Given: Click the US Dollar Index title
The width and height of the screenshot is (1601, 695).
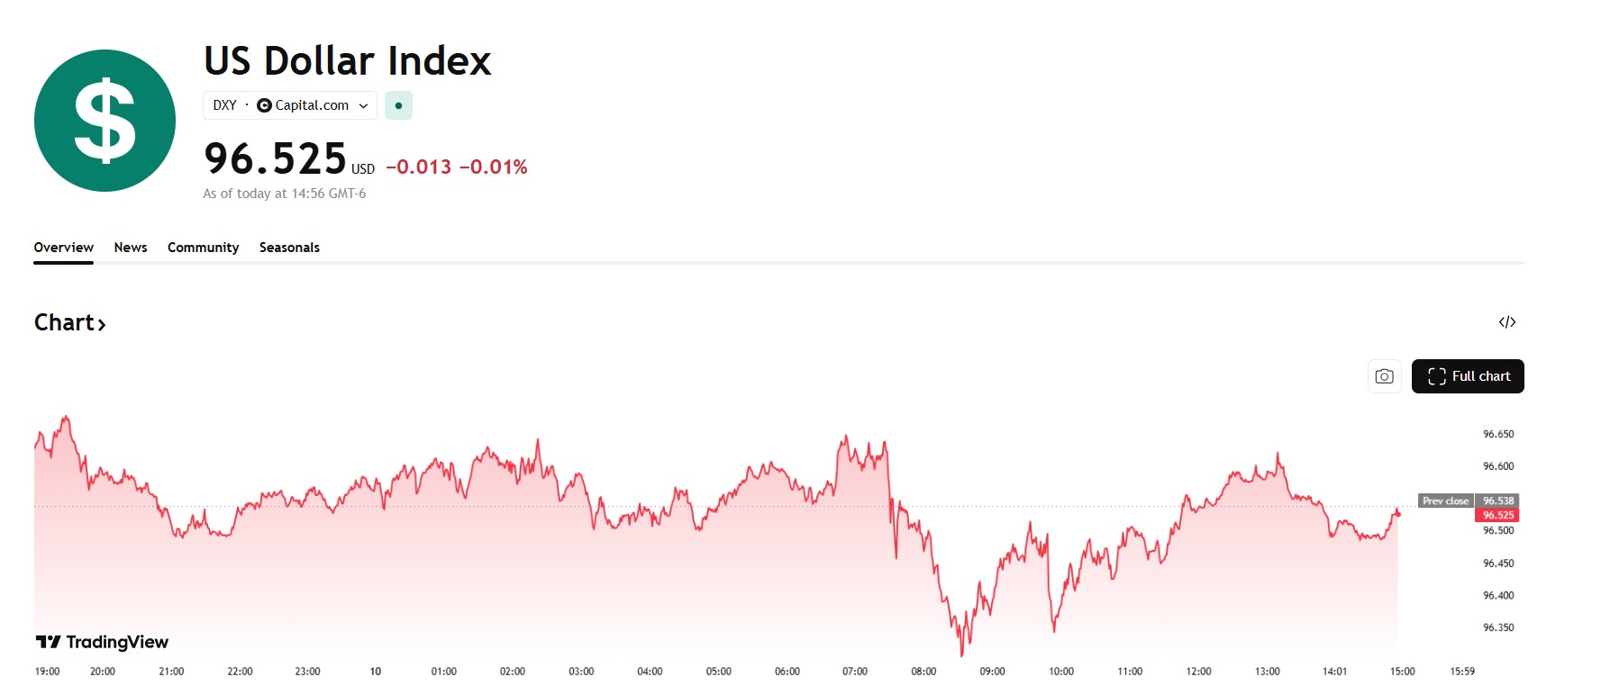Looking at the screenshot, I should click(x=347, y=61).
